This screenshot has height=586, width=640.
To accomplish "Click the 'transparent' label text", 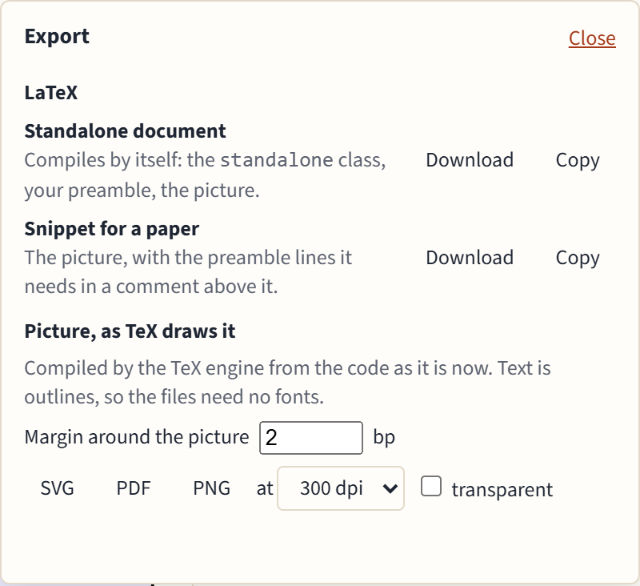I will [x=502, y=489].
